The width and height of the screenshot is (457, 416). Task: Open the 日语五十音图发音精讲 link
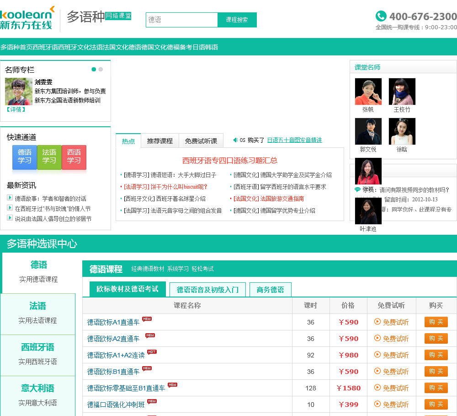click(x=294, y=140)
